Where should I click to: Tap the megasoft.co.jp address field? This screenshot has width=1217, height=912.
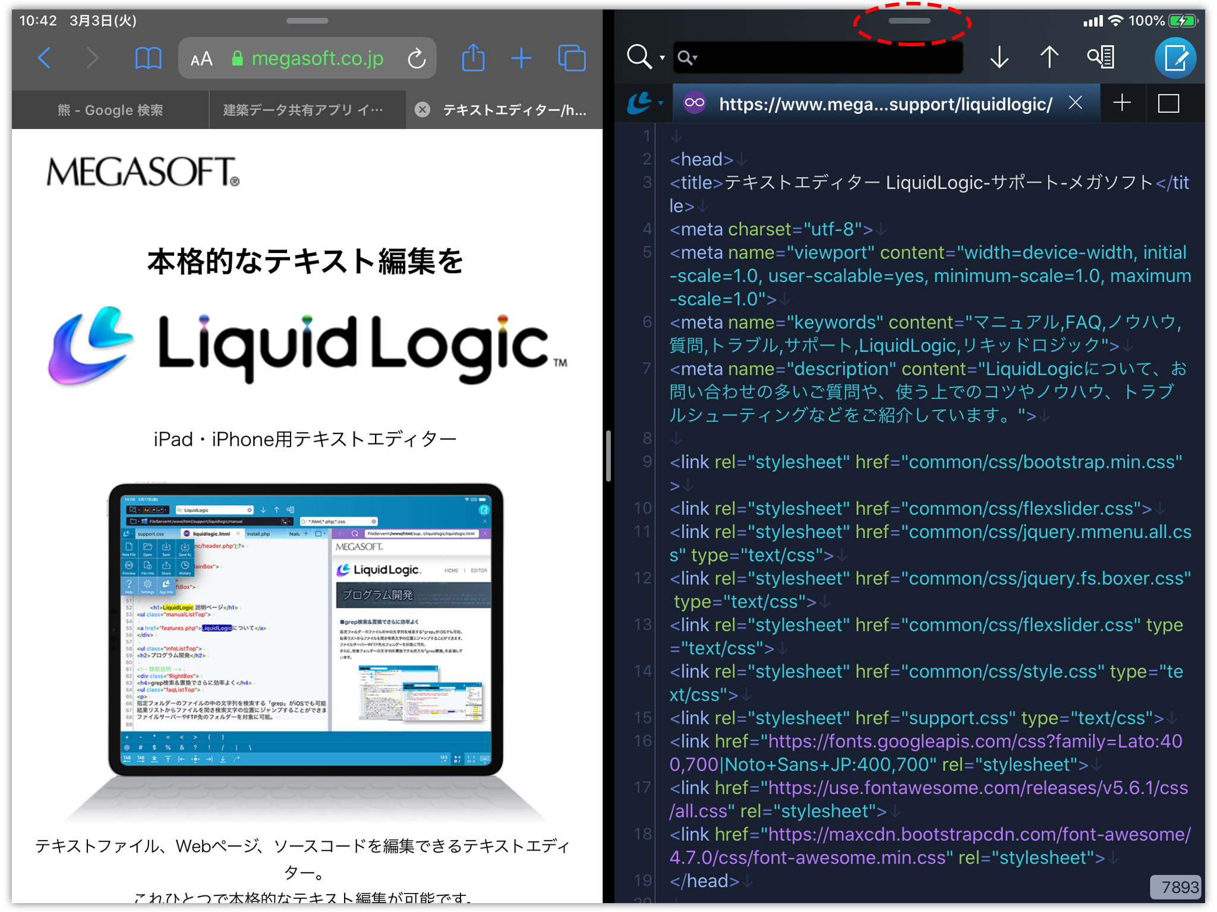(x=307, y=58)
